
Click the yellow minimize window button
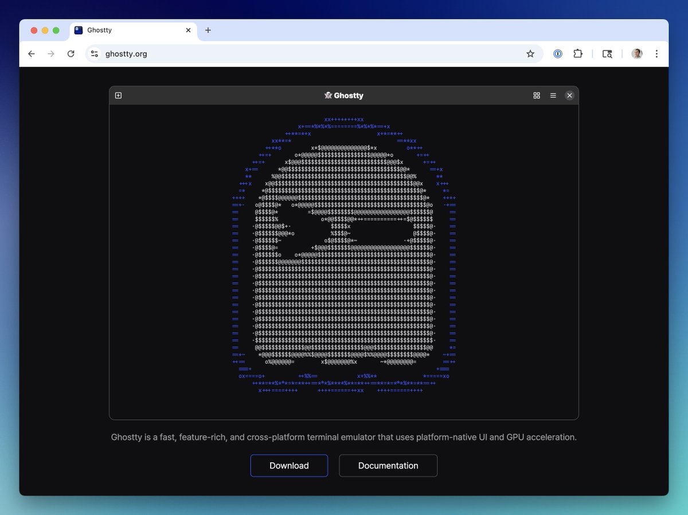45,30
